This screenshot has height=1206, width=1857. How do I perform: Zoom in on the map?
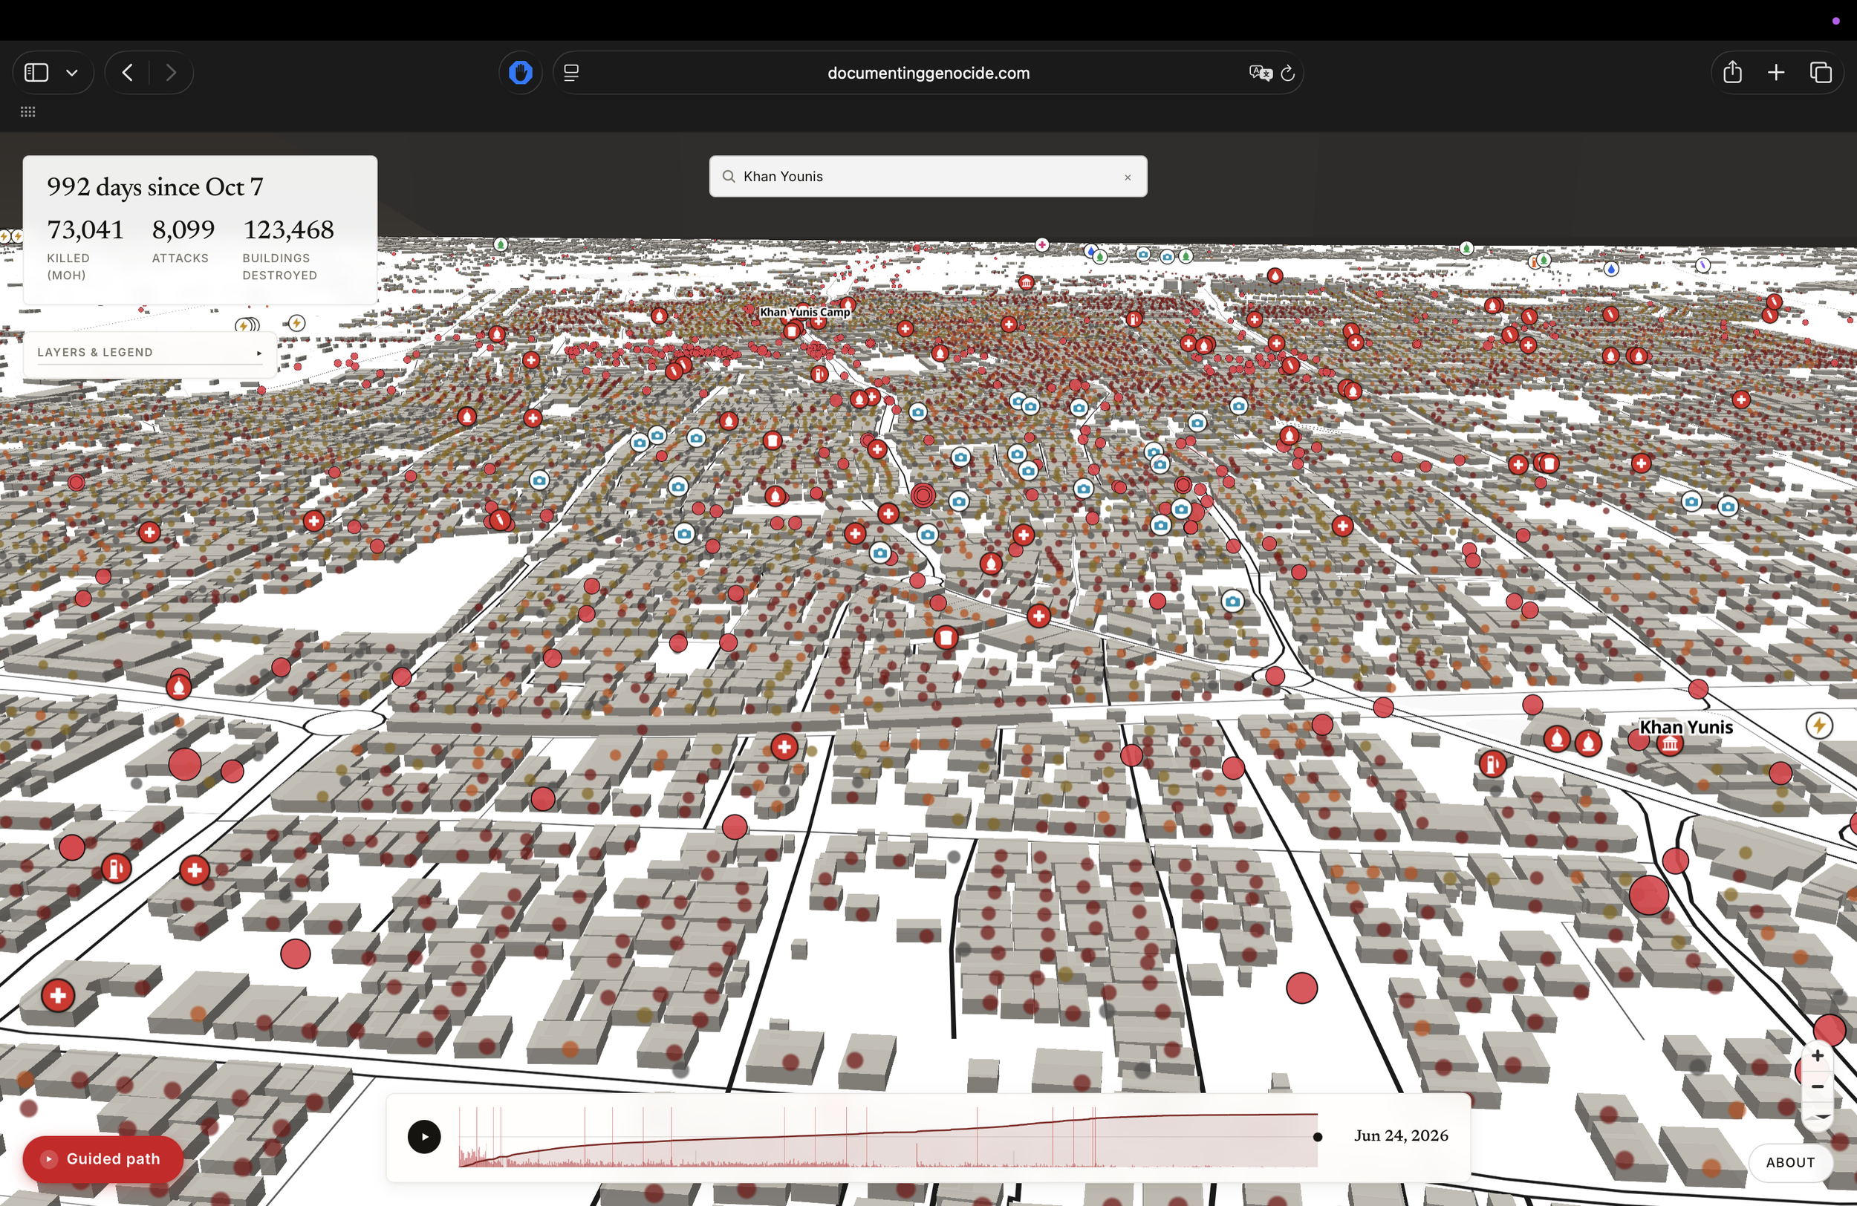pyautogui.click(x=1817, y=1055)
